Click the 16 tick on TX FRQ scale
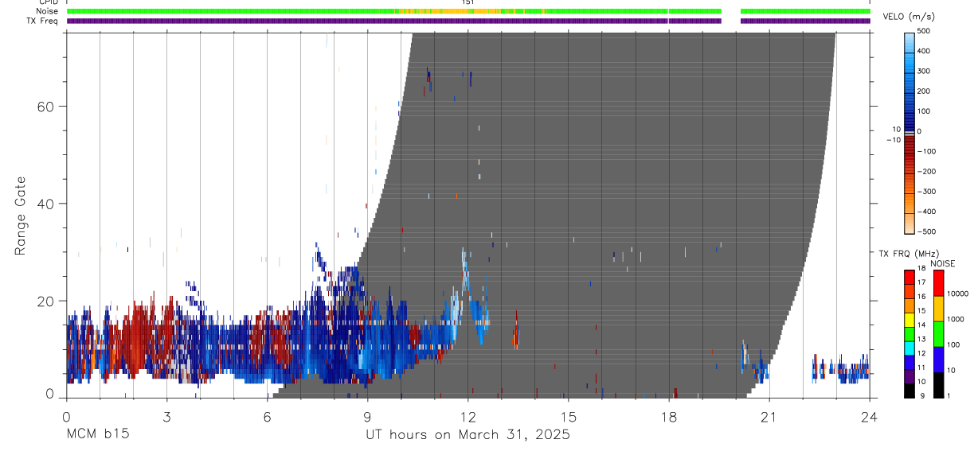 [921, 296]
